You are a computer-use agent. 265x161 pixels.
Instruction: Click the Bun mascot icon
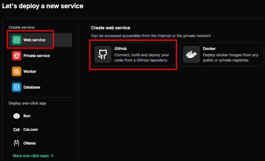pos(17,116)
